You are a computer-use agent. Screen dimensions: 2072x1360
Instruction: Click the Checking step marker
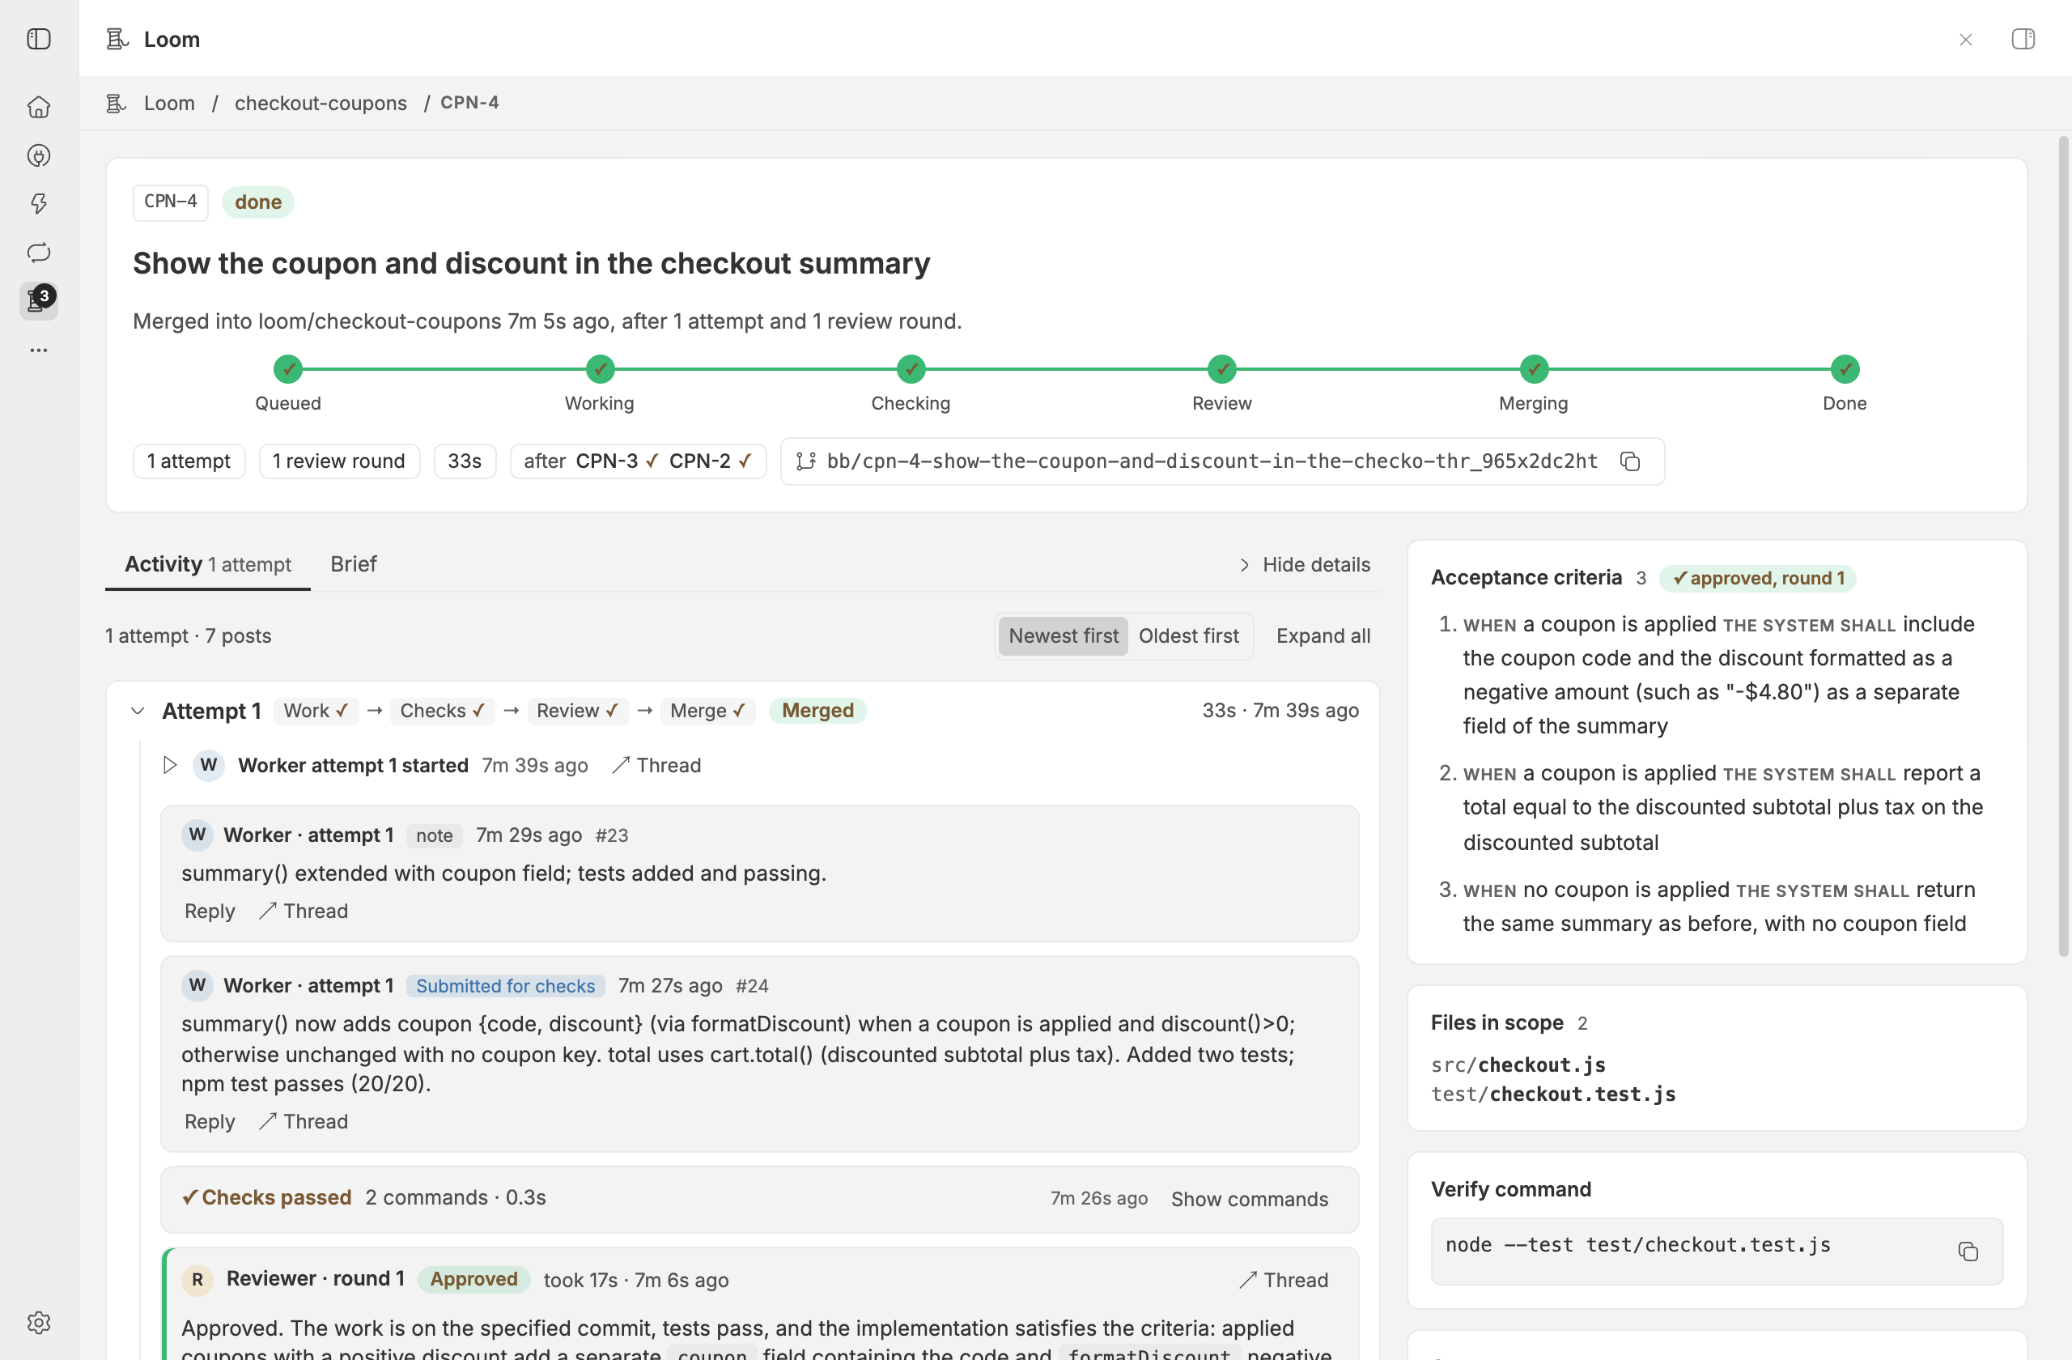pyautogui.click(x=911, y=369)
